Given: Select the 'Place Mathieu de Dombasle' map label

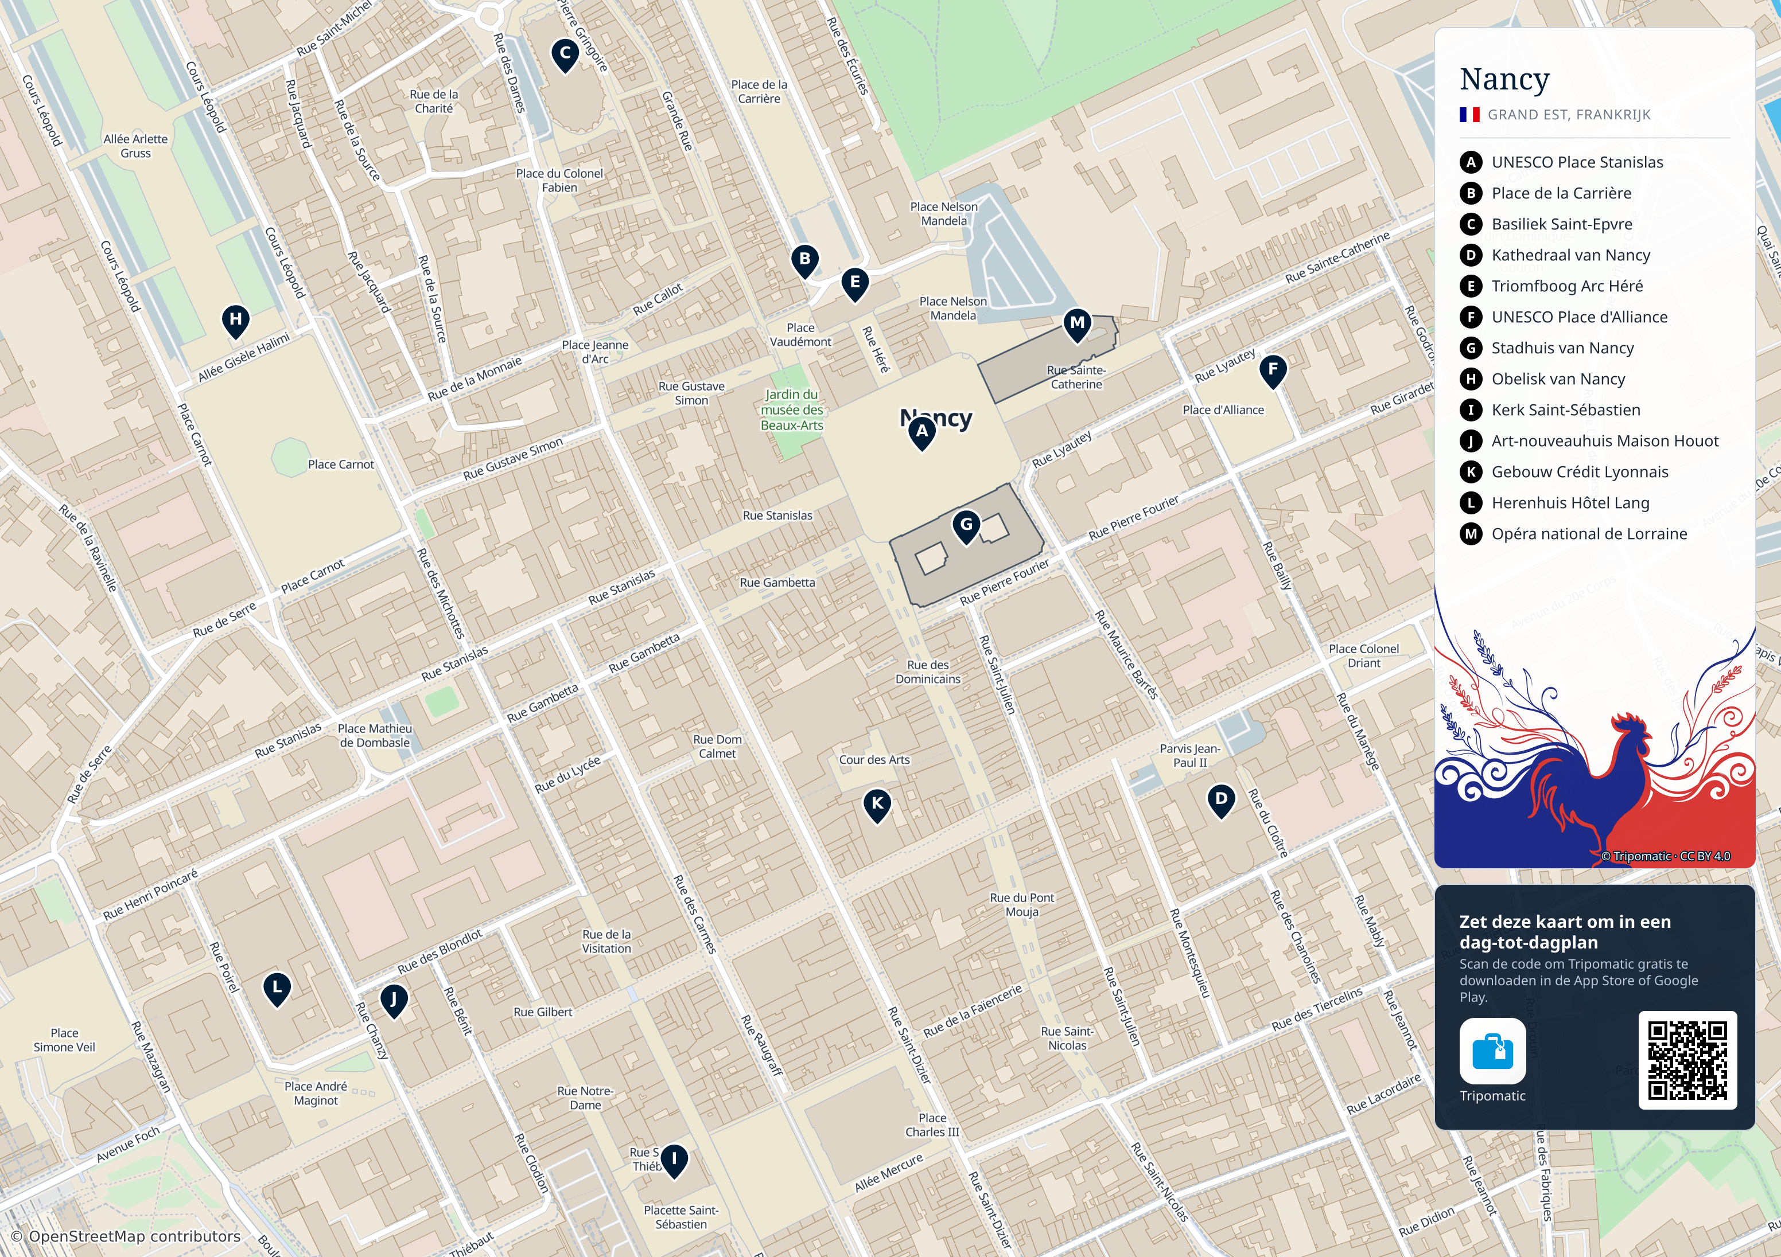Looking at the screenshot, I should (x=375, y=736).
